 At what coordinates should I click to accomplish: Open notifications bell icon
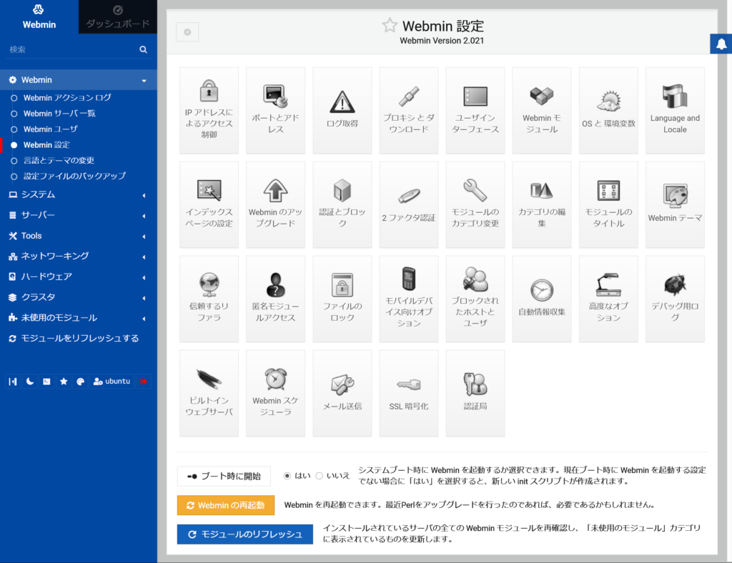[x=721, y=44]
